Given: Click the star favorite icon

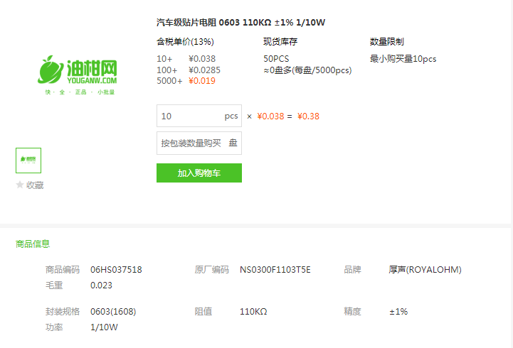Looking at the screenshot, I should (20, 185).
